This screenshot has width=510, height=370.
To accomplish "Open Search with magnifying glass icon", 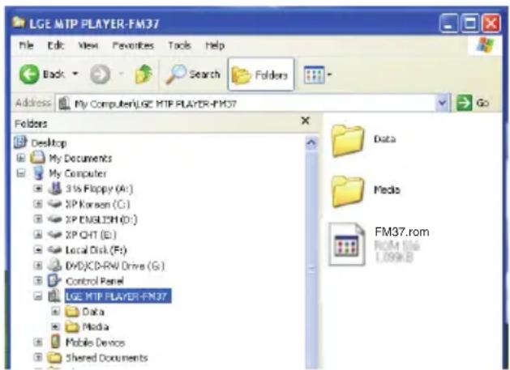I will pyautogui.click(x=193, y=74).
